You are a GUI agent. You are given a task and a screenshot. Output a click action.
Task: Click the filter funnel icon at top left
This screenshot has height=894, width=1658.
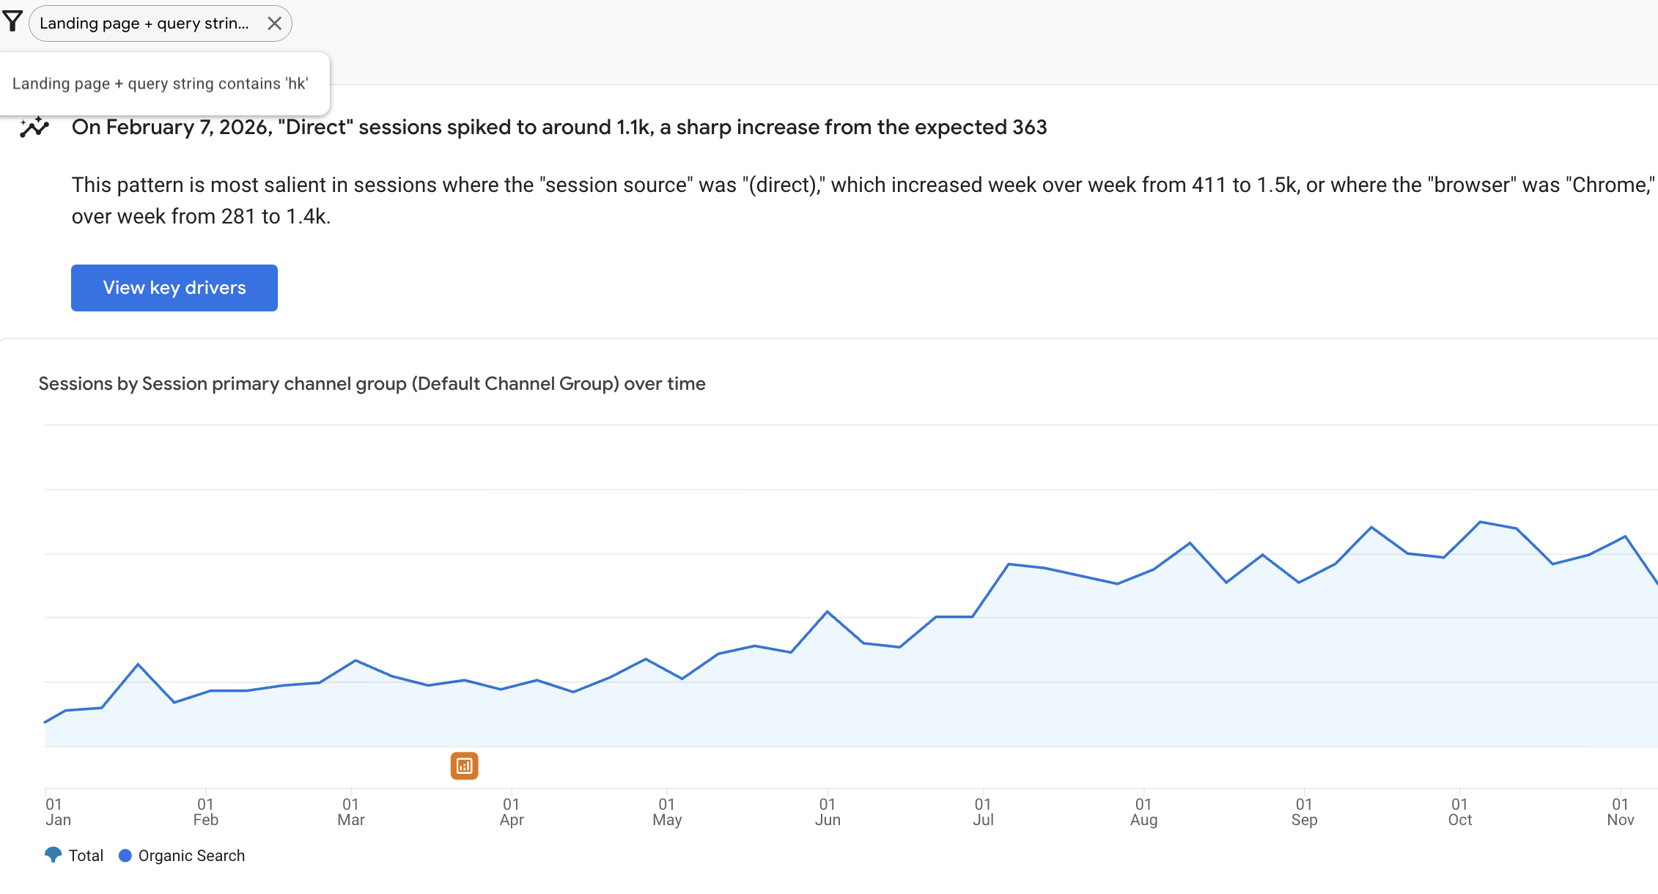click(12, 22)
